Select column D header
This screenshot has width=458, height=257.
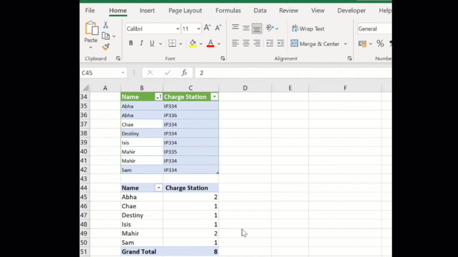(245, 88)
